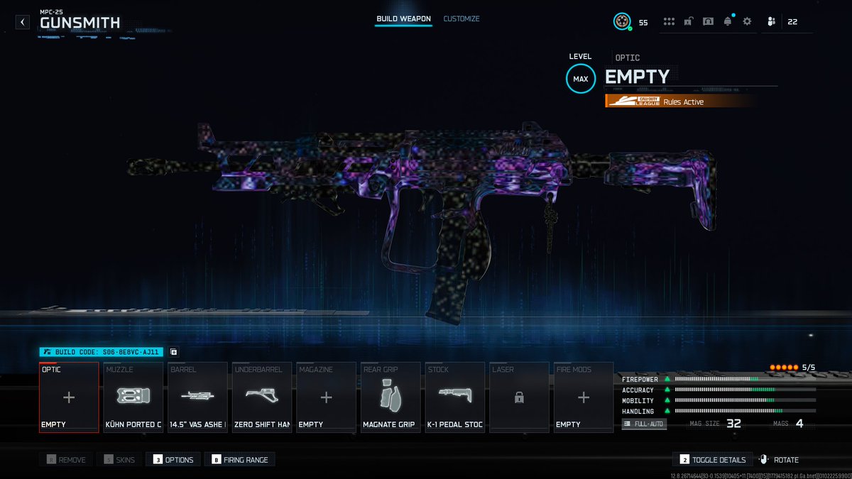
Task: Open the nine-dot main menu grid icon
Action: tap(669, 22)
